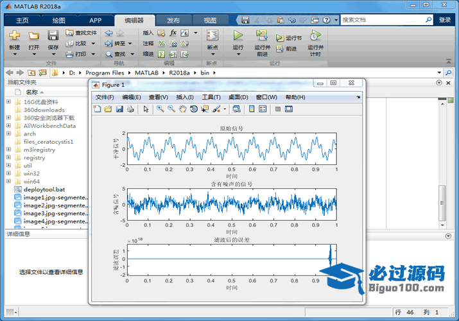Switch to the 视图 View tab
Screen dimensions: 459x321
click(x=210, y=21)
